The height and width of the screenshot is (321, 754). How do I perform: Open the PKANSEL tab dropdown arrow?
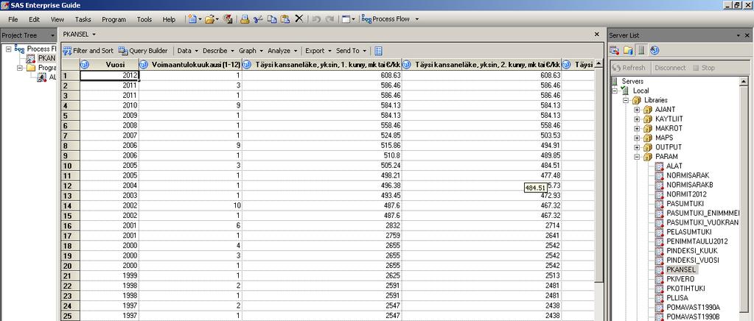94,34
